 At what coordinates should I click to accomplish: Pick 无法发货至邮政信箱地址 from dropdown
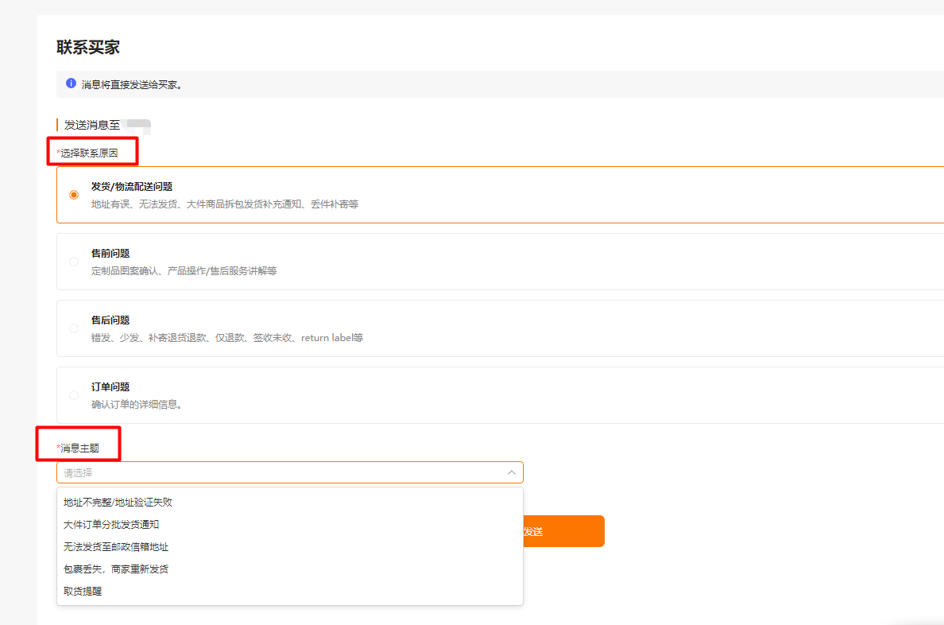point(116,547)
